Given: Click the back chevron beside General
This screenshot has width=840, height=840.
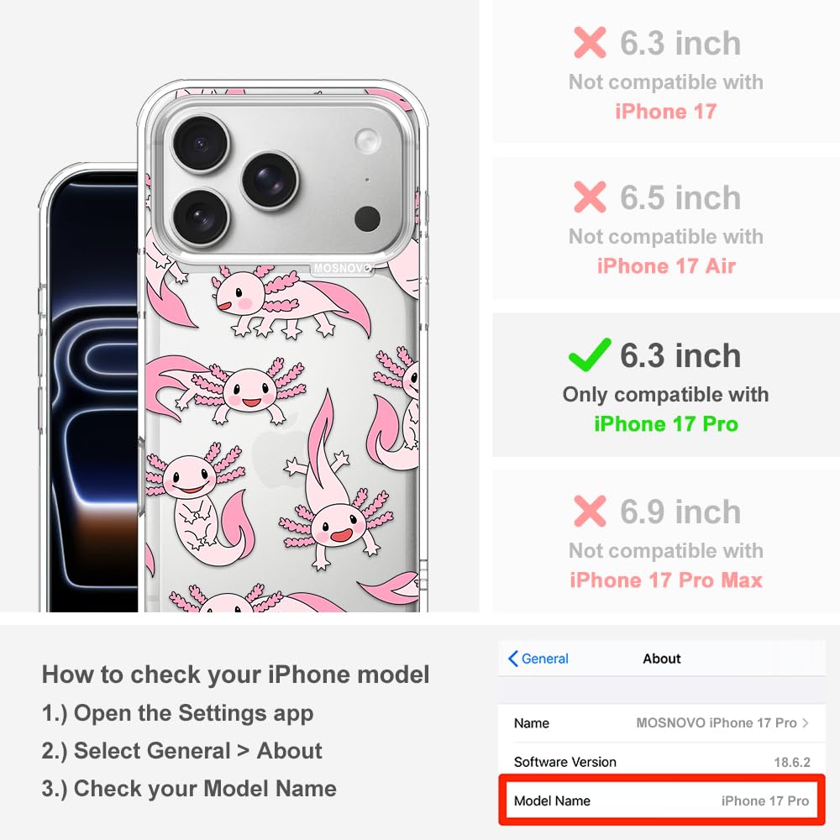Looking at the screenshot, I should pyautogui.click(x=512, y=659).
